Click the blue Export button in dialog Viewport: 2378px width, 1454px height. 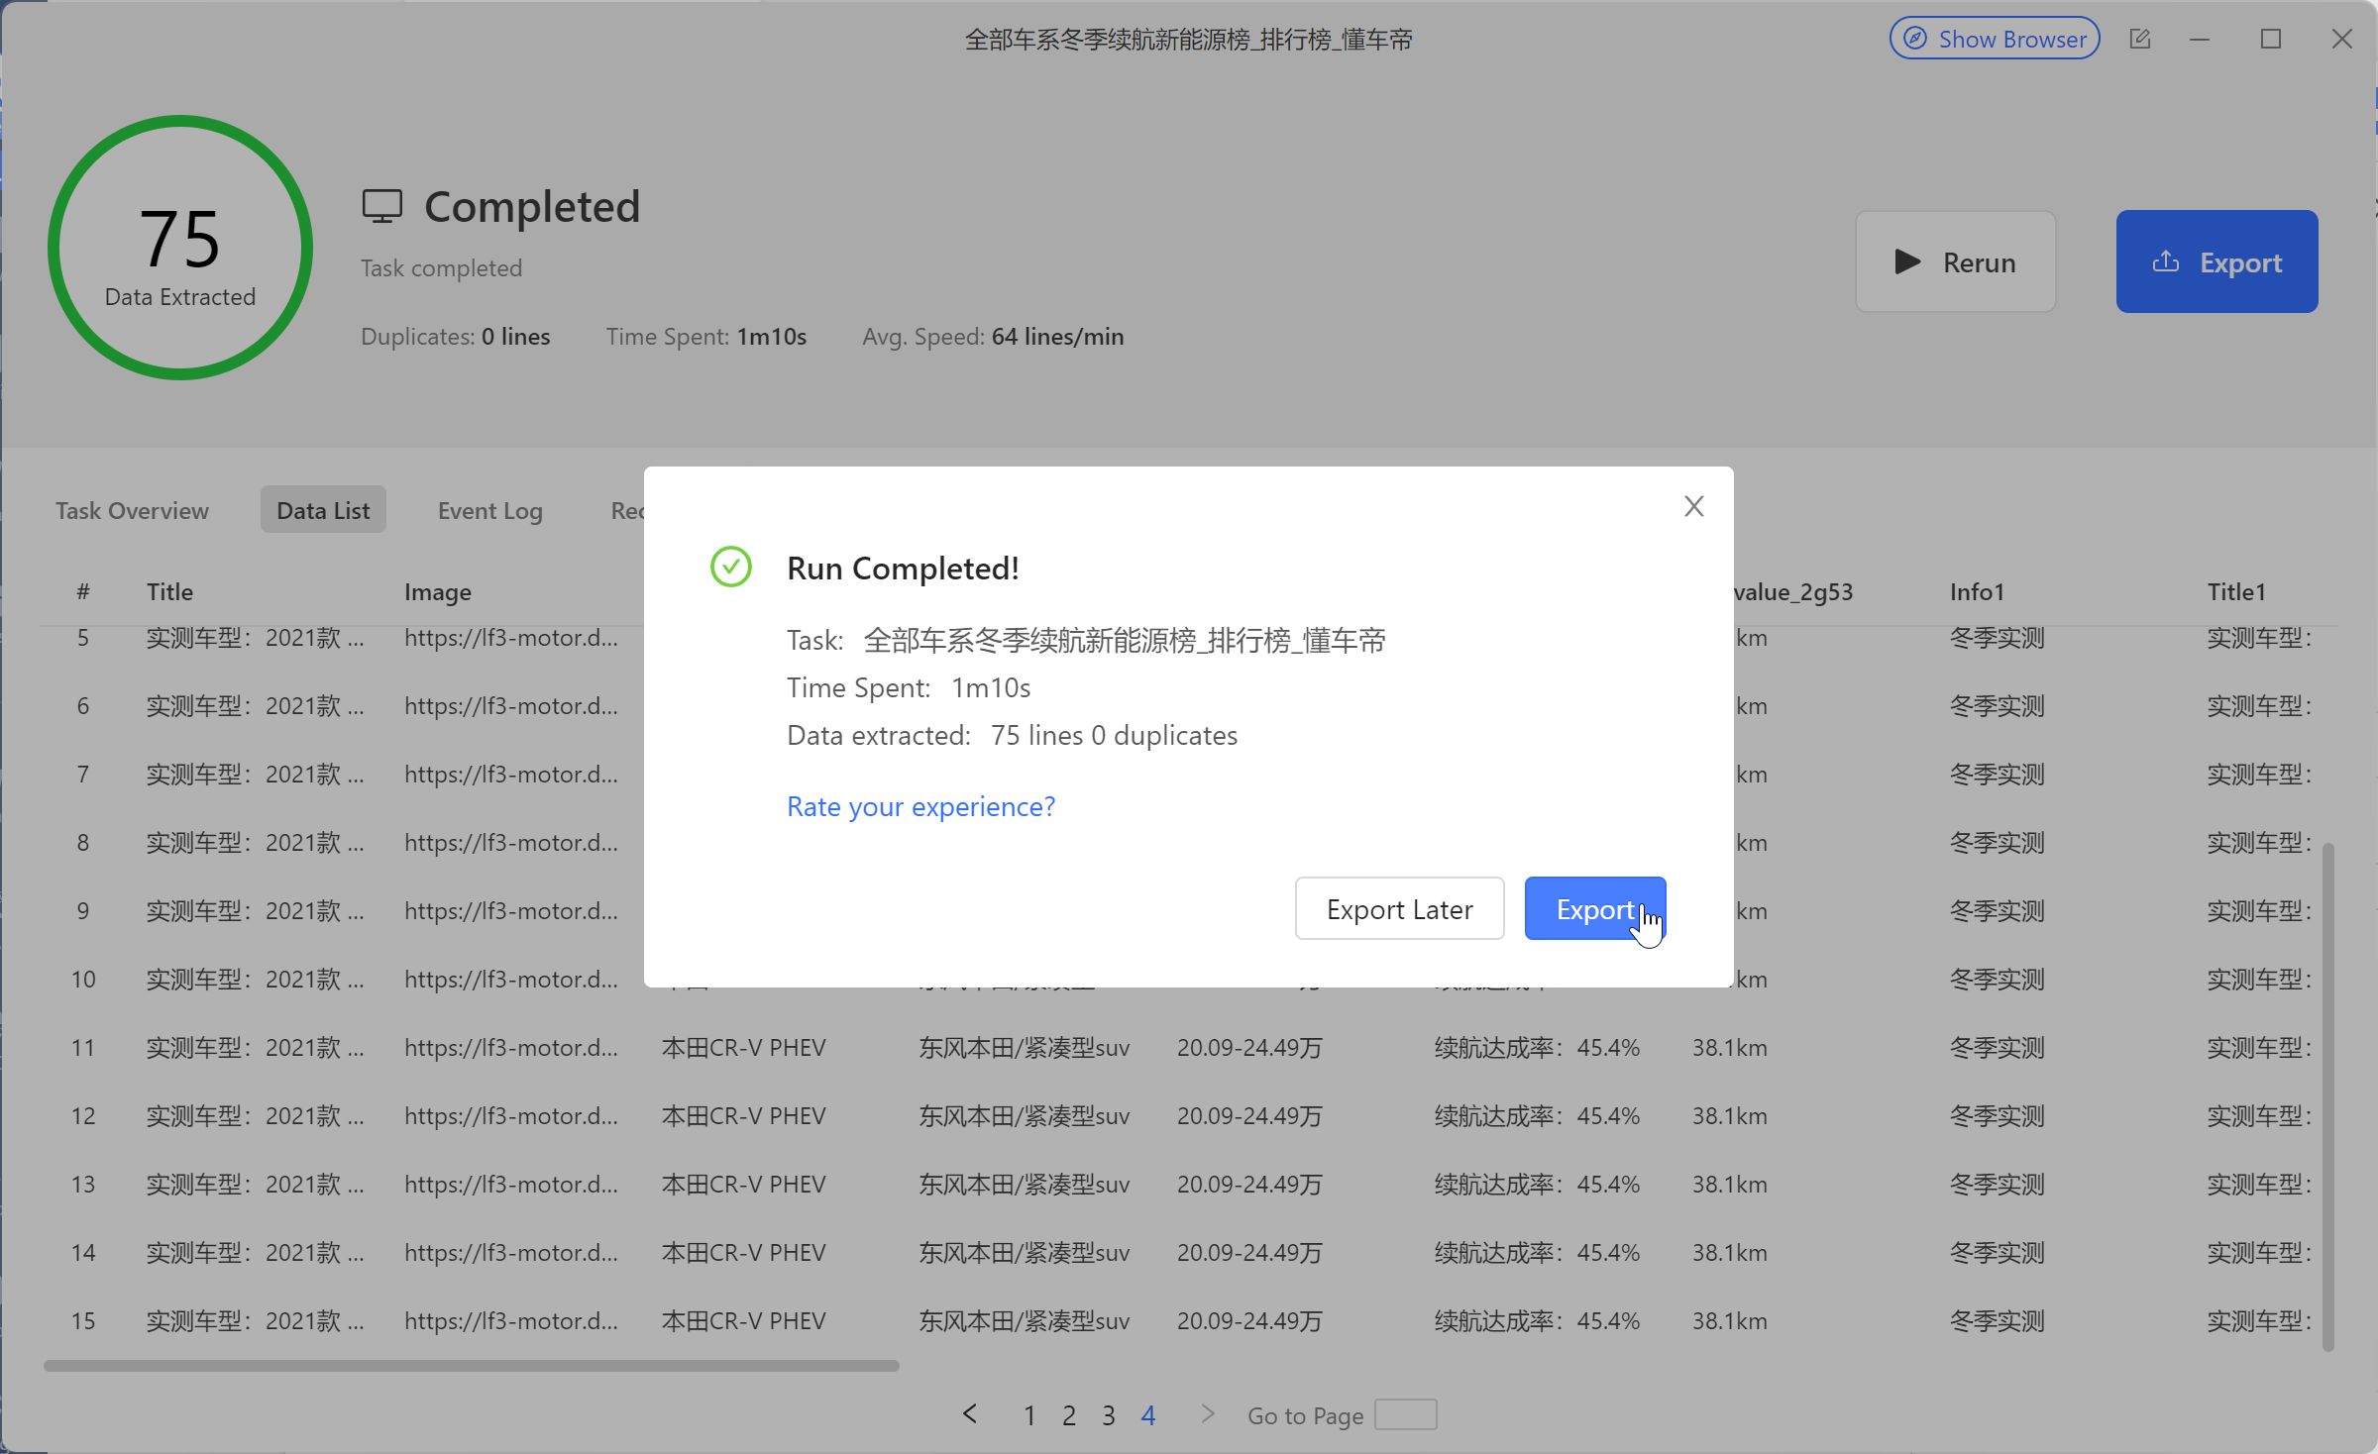click(1593, 908)
